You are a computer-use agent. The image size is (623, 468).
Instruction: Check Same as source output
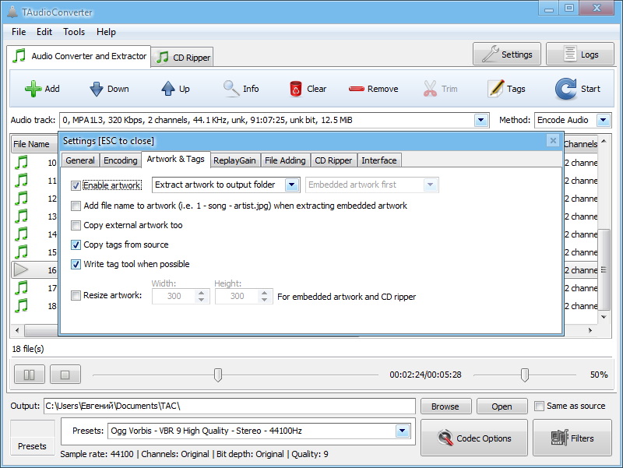point(539,406)
